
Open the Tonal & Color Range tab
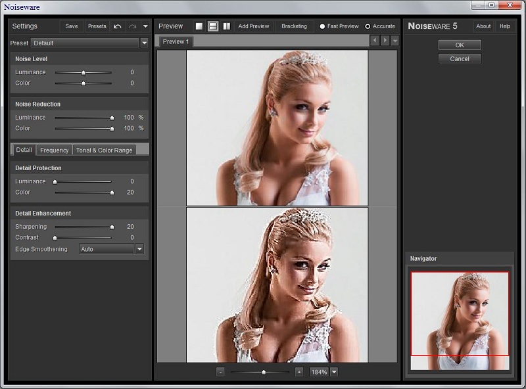[104, 150]
